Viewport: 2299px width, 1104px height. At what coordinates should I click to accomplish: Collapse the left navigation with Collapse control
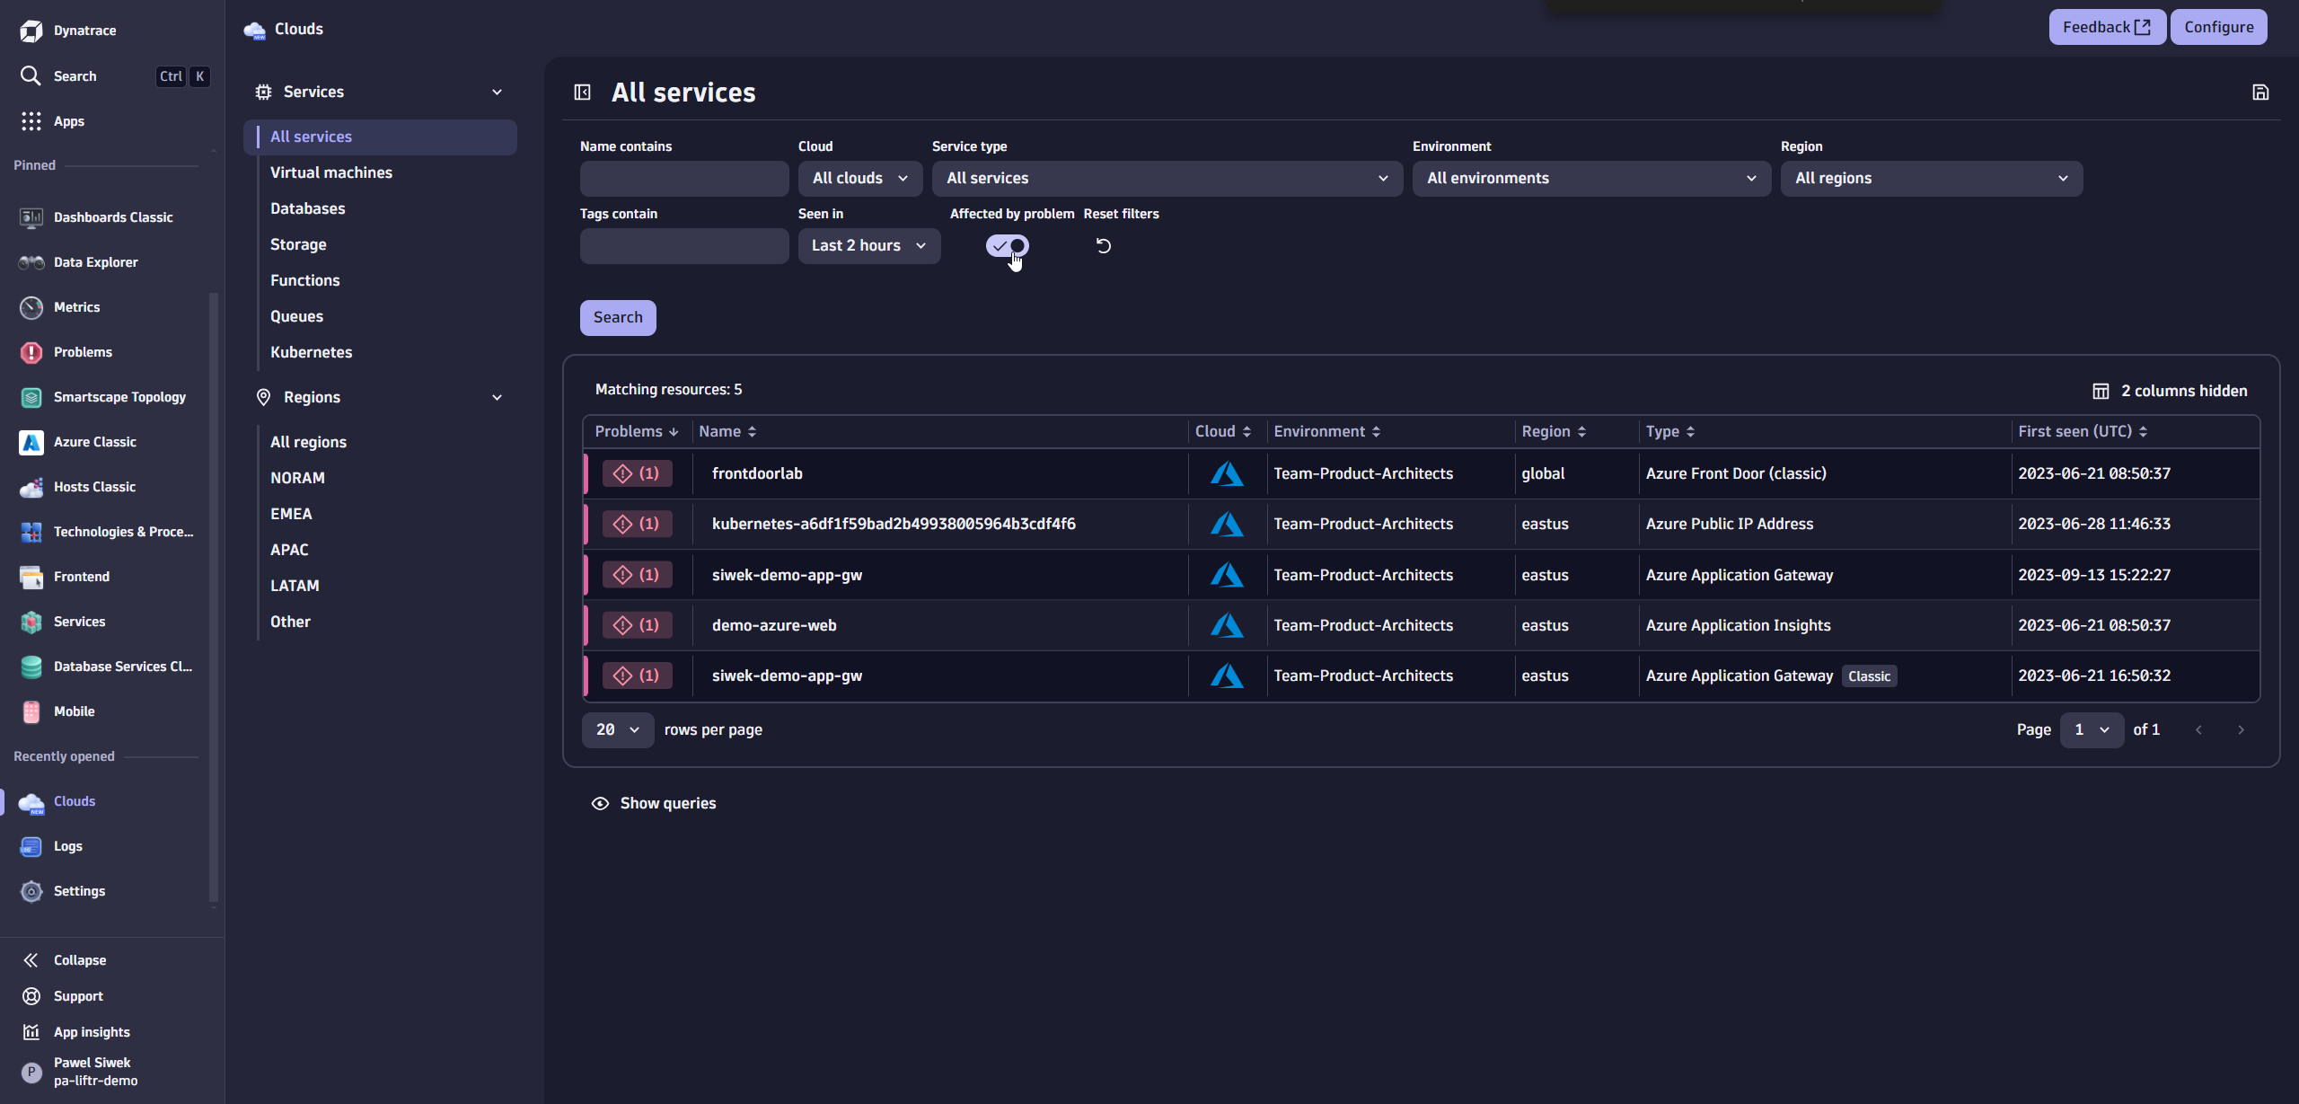pos(79,959)
